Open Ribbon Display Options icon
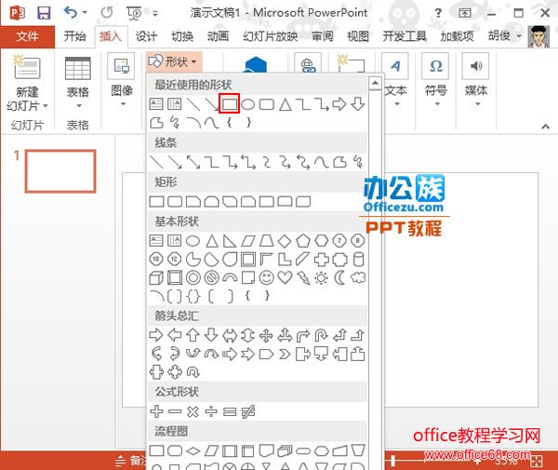This screenshot has width=558, height=470. [465, 14]
